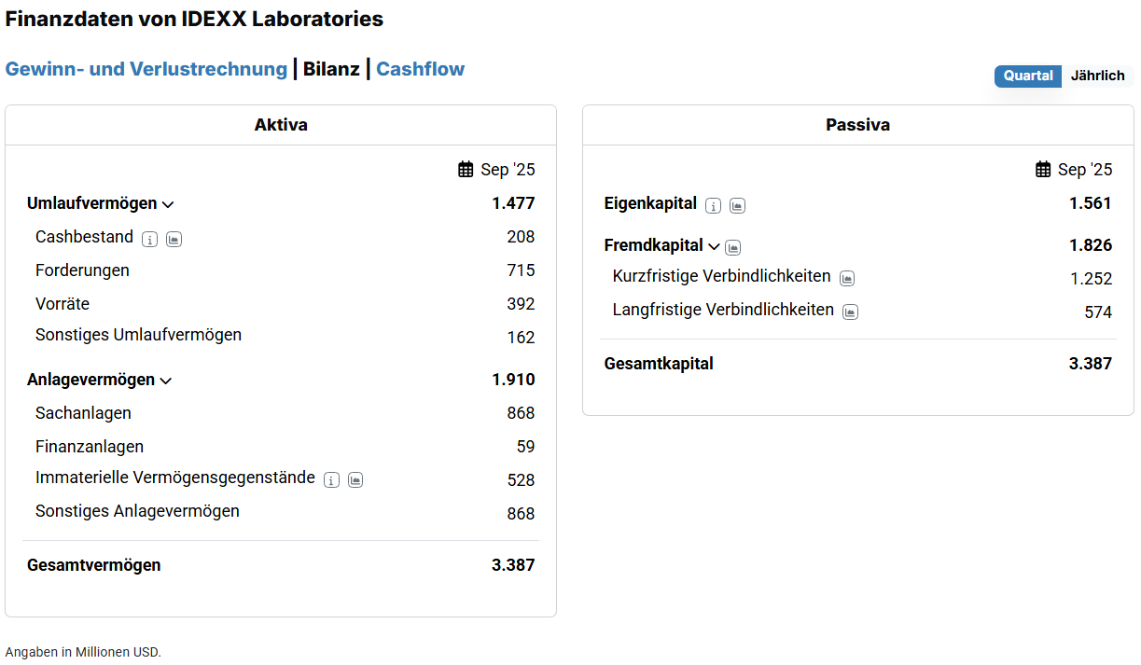Toggle the Fremdkapital chevron
1141x665 pixels.
714,246
